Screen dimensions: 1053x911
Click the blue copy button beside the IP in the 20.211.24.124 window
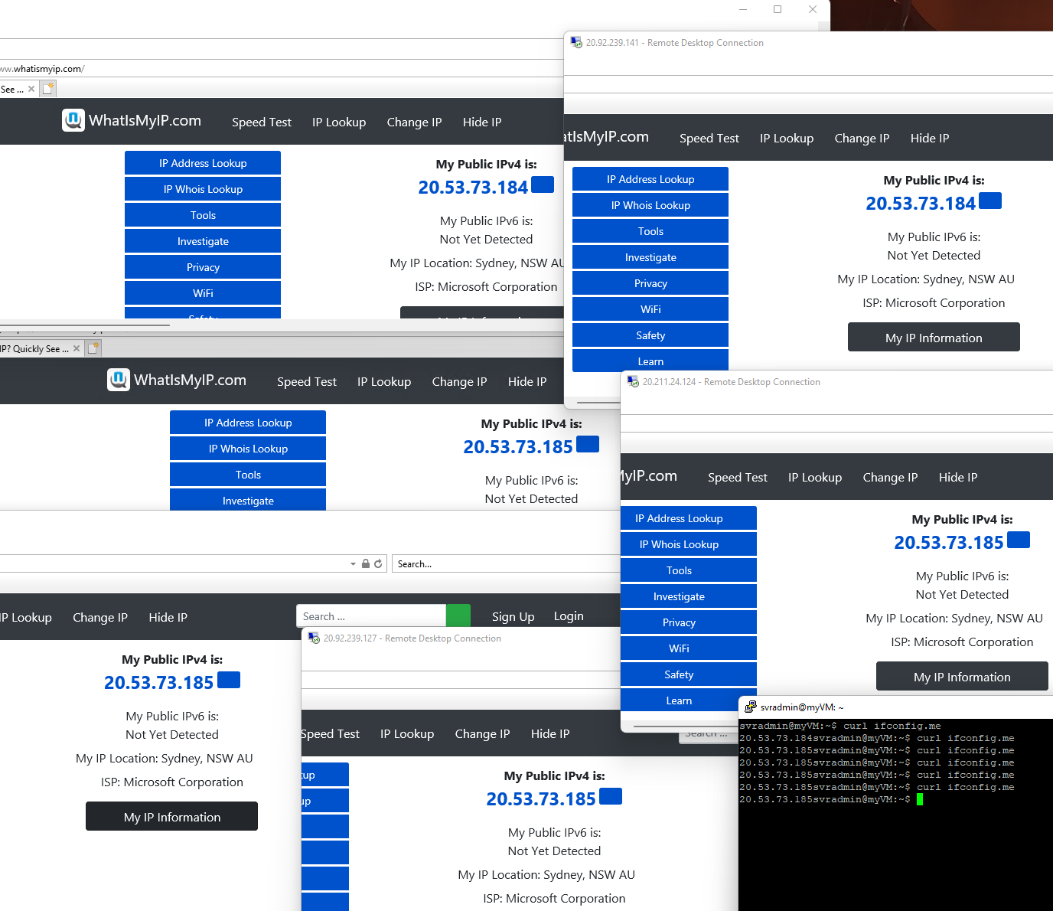[x=1019, y=540]
